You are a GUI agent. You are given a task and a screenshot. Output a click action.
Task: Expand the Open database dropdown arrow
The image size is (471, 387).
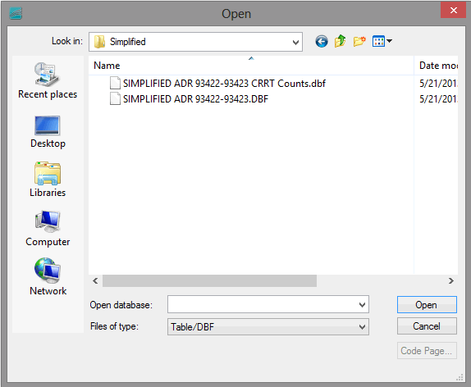click(x=362, y=305)
